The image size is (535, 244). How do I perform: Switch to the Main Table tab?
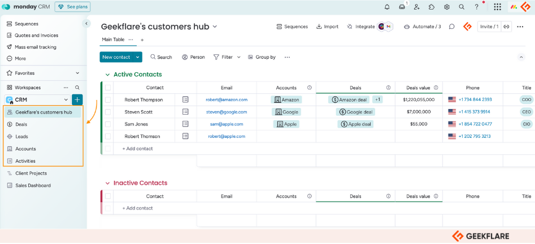coord(113,40)
